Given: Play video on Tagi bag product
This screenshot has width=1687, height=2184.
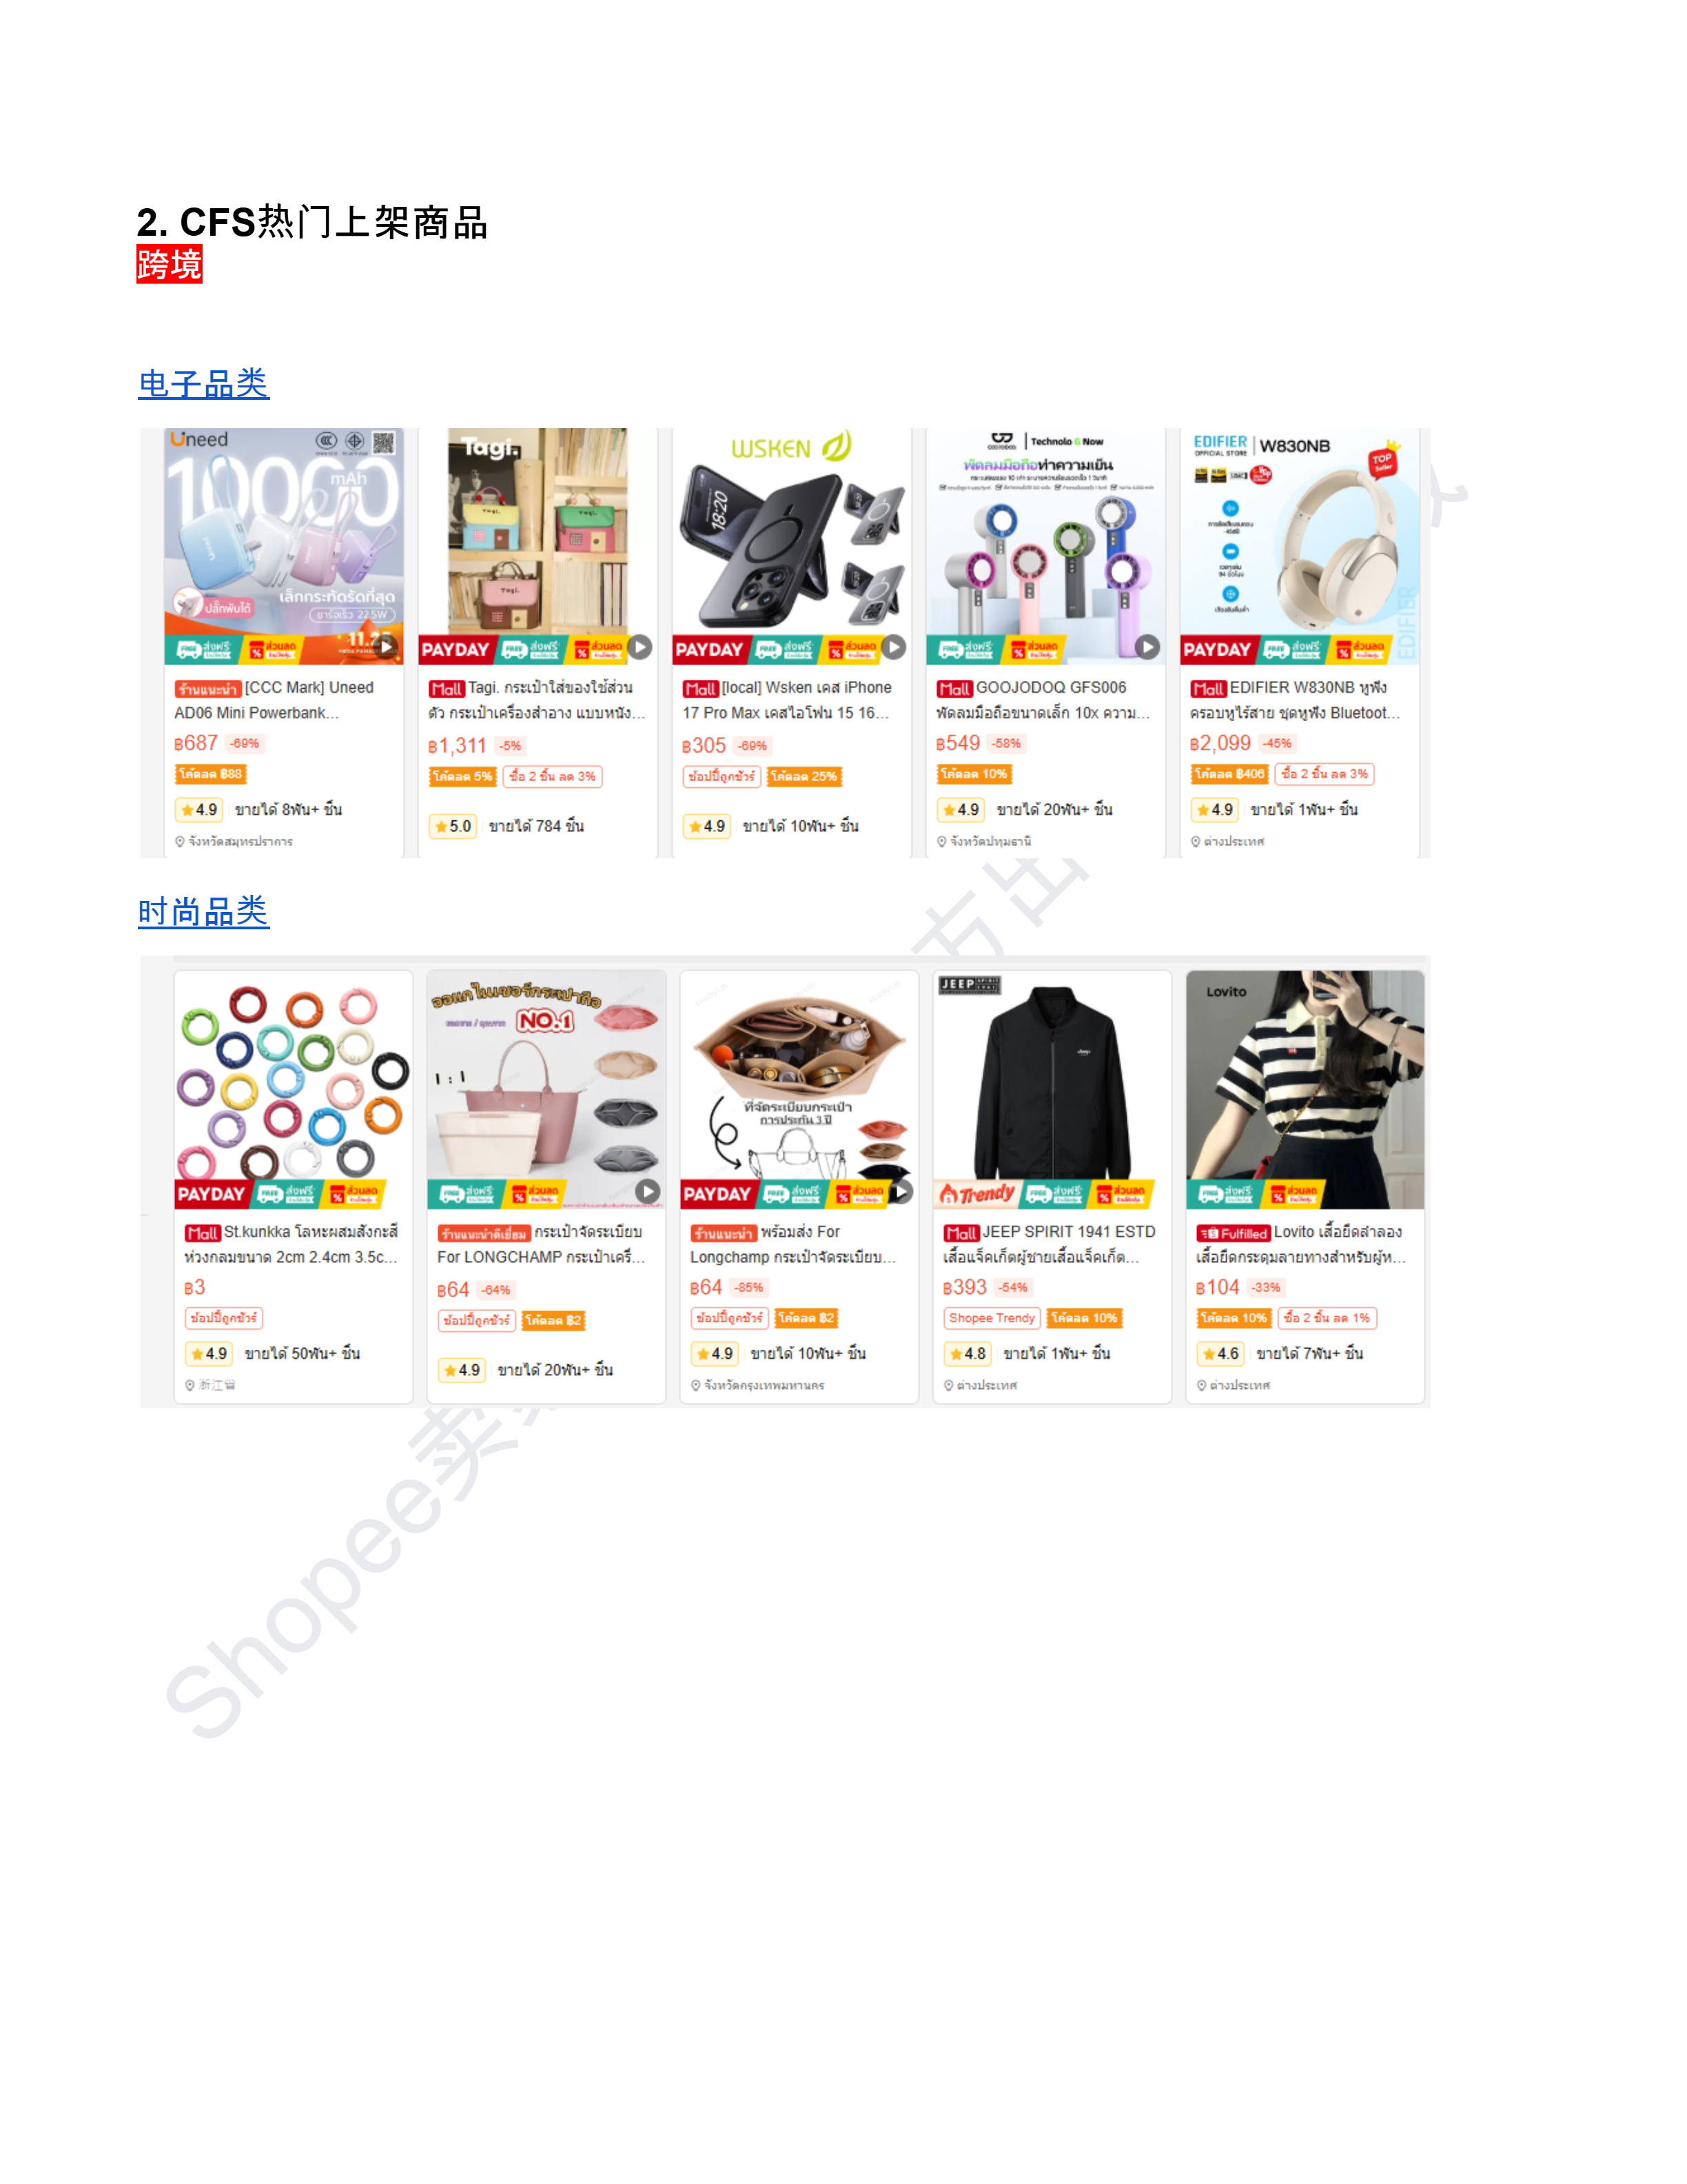Looking at the screenshot, I should click(641, 647).
